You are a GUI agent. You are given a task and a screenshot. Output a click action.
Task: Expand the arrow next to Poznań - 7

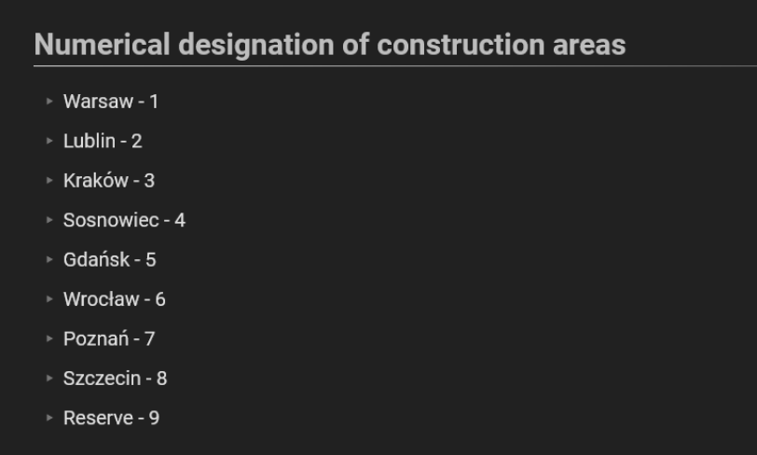49,339
